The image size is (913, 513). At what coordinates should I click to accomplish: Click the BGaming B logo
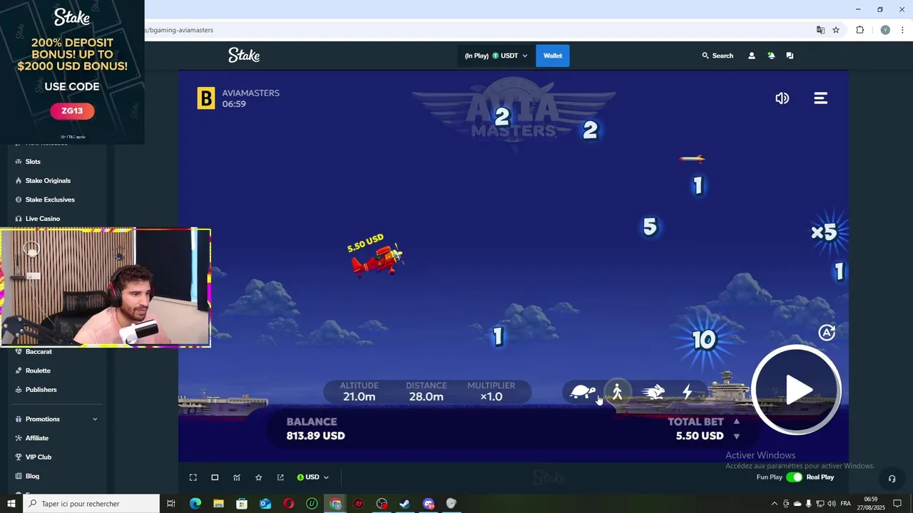coord(205,98)
